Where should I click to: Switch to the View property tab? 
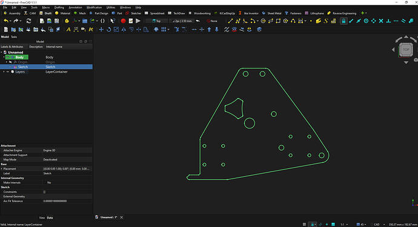[x=42, y=218]
